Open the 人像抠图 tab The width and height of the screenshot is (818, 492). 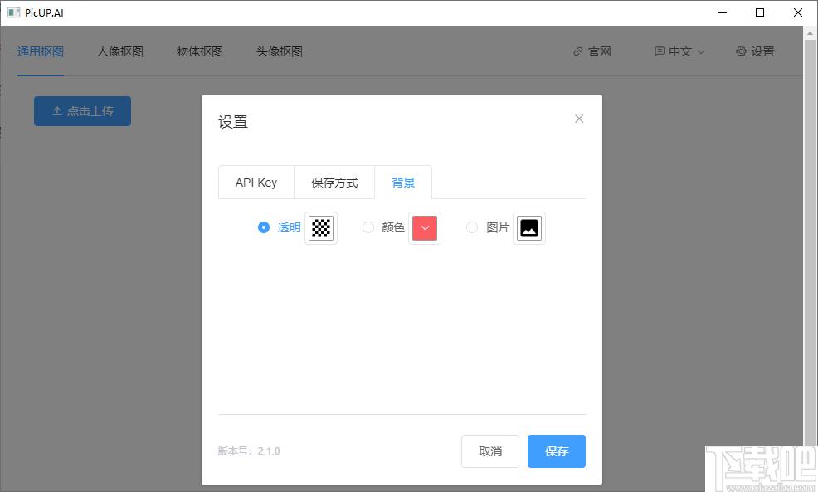120,51
